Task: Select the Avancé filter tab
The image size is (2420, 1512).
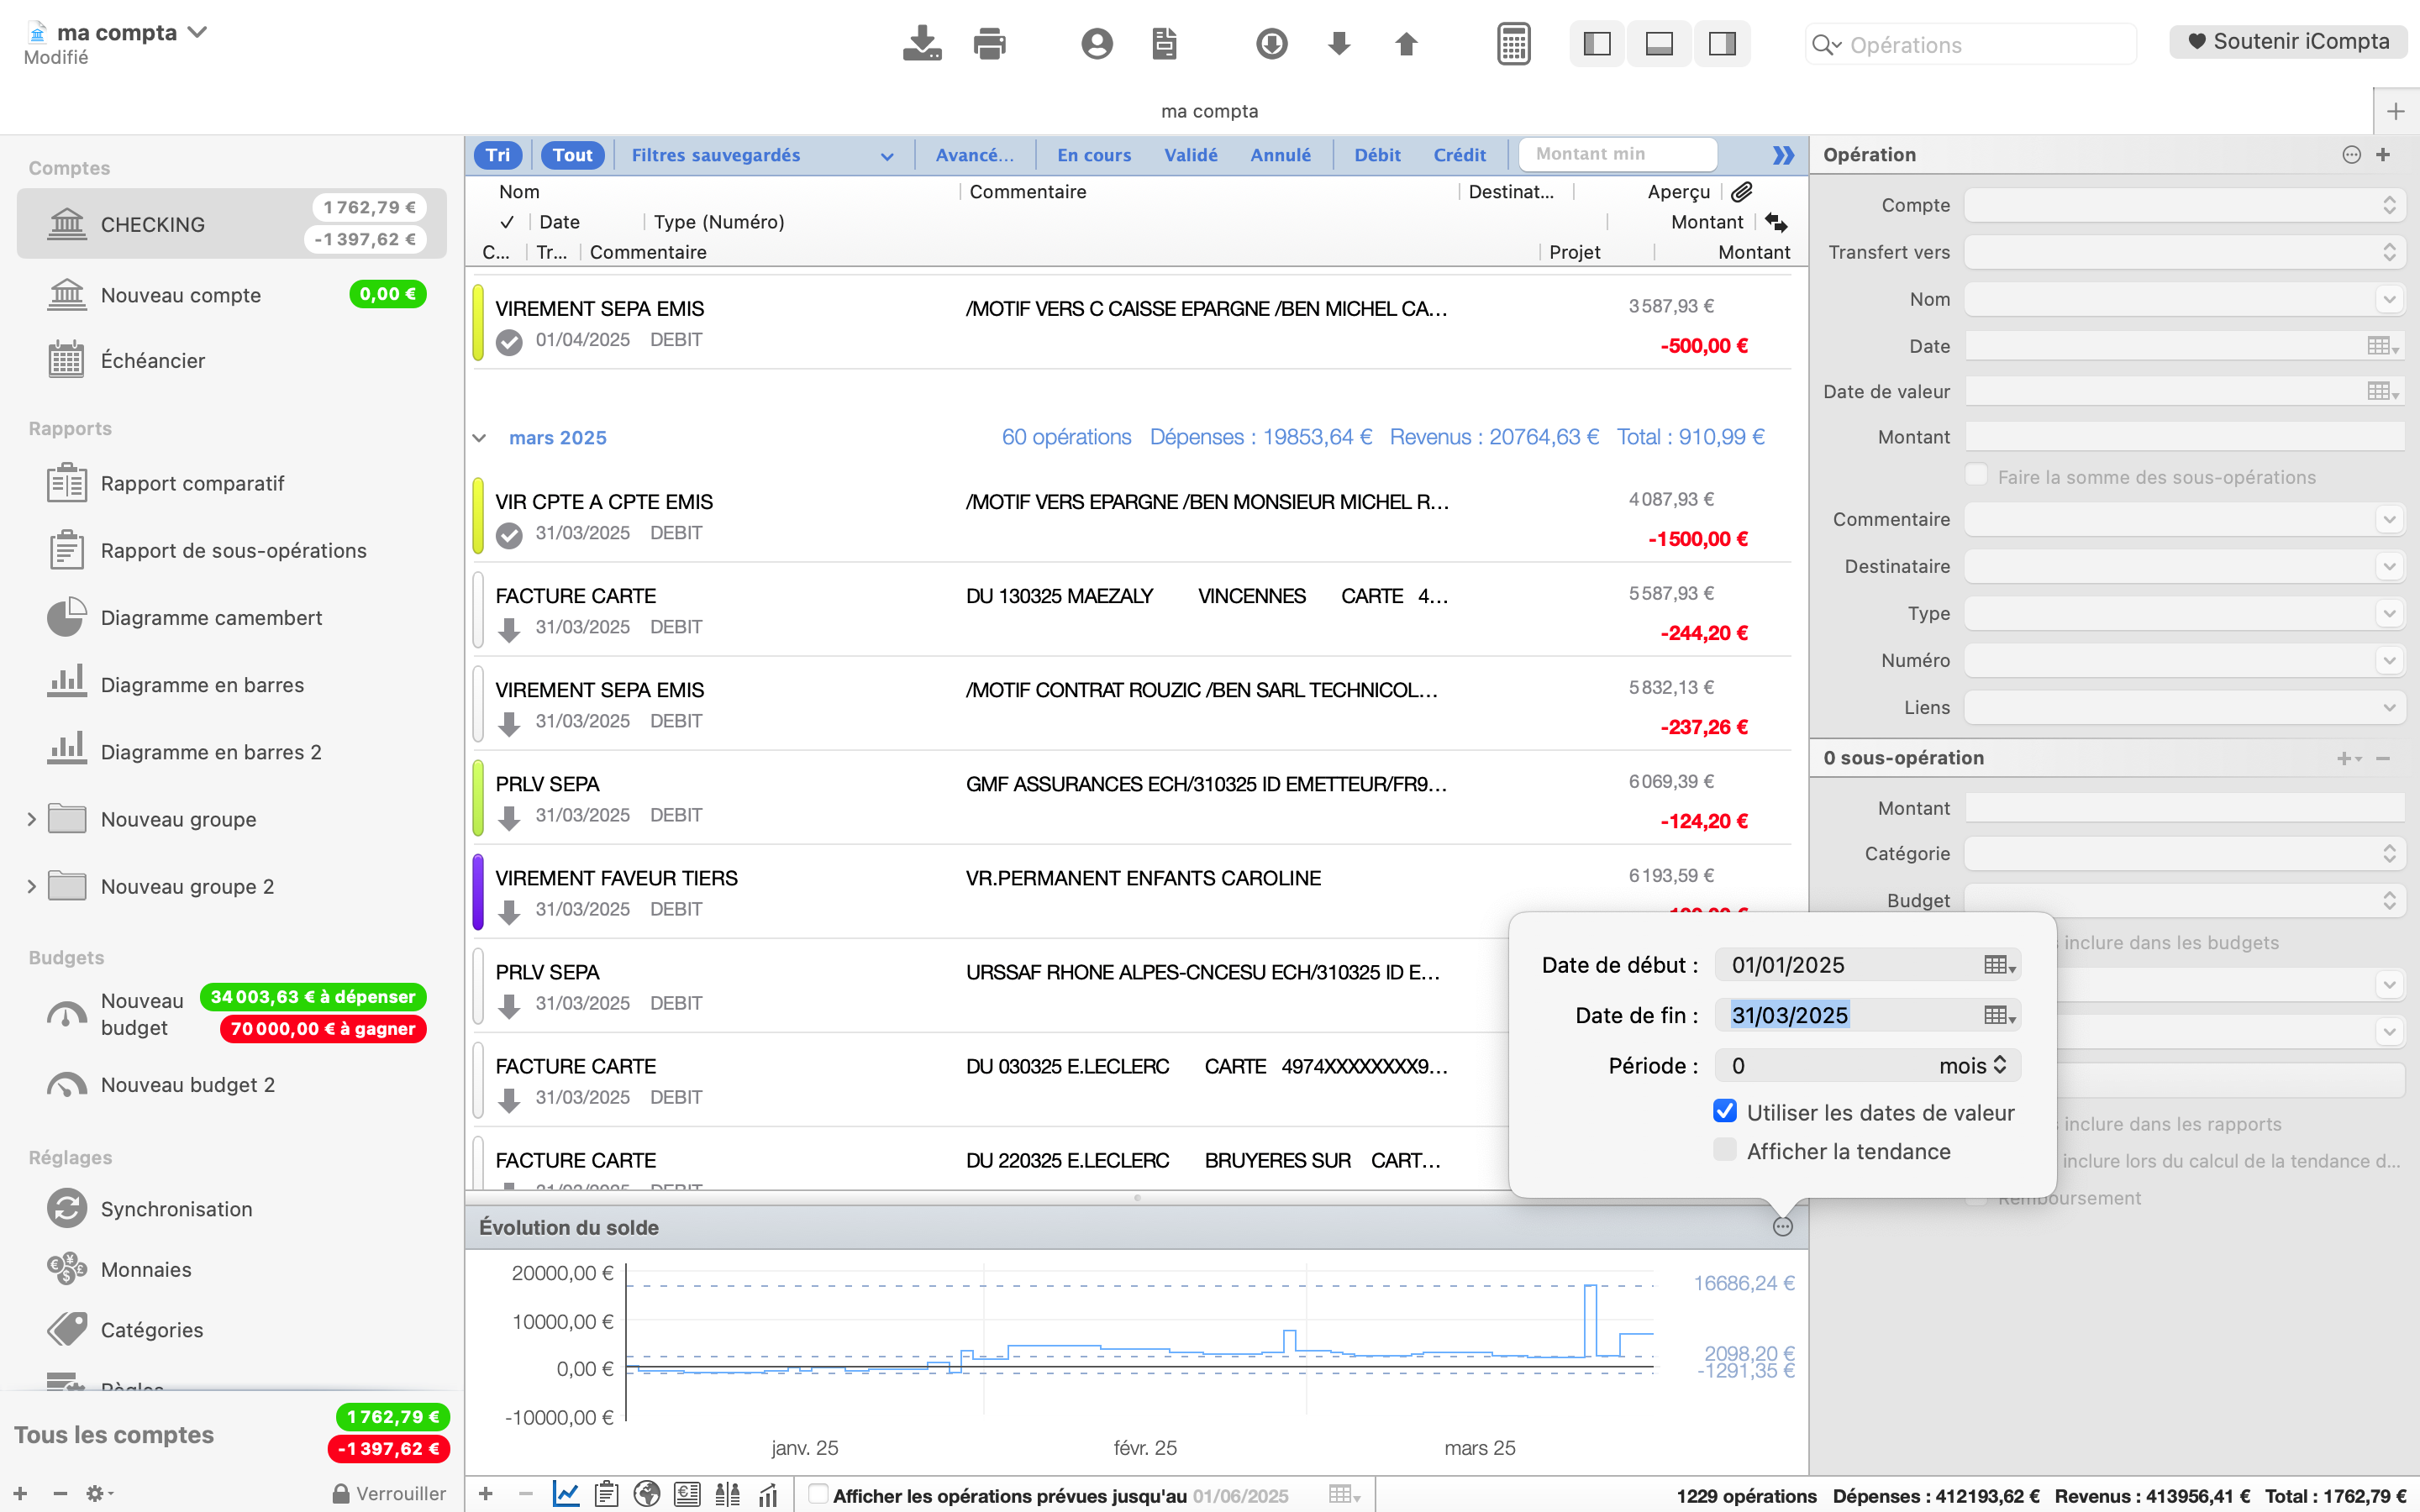Action: [974, 155]
